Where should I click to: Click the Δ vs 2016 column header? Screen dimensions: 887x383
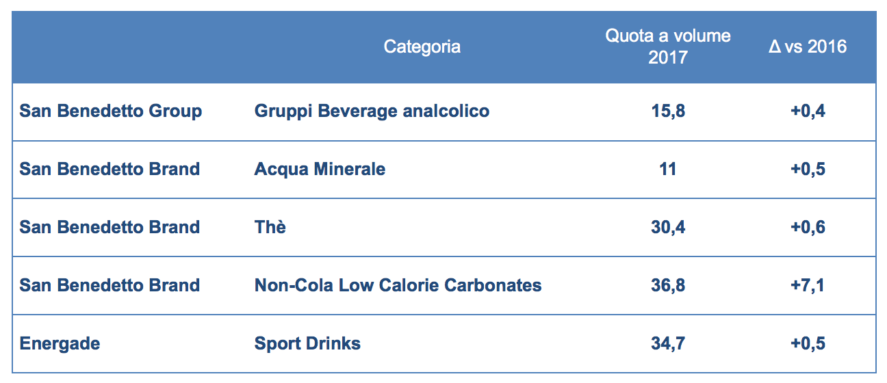click(808, 47)
